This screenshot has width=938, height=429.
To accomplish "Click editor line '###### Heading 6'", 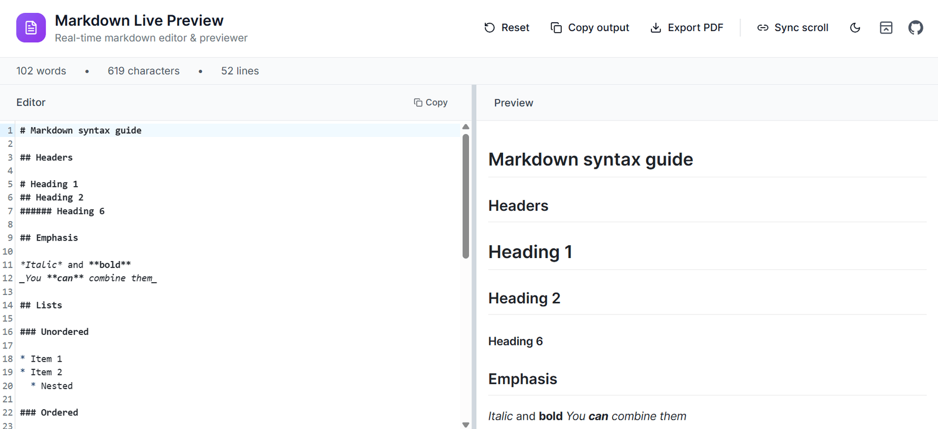I will [62, 211].
